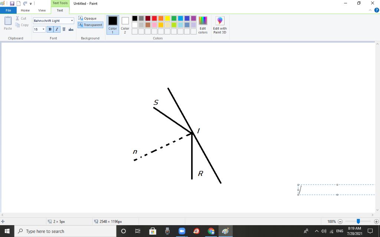Pick the white color swatch

pos(135,25)
